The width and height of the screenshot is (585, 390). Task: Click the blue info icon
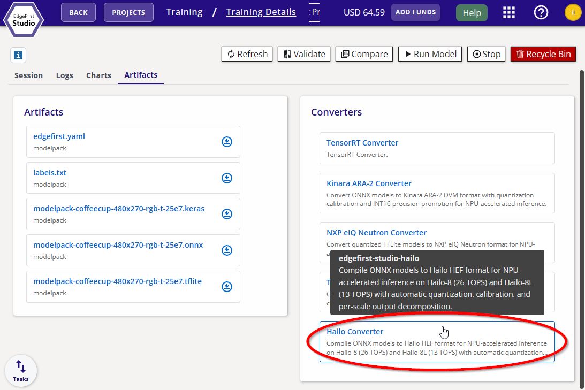tap(18, 55)
